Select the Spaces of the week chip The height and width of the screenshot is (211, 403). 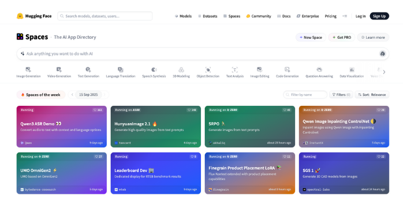[x=41, y=95]
